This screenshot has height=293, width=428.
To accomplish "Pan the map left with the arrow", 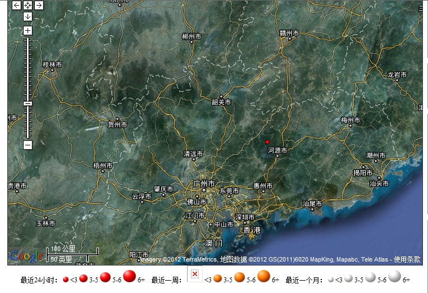I will pyautogui.click(x=16, y=5).
